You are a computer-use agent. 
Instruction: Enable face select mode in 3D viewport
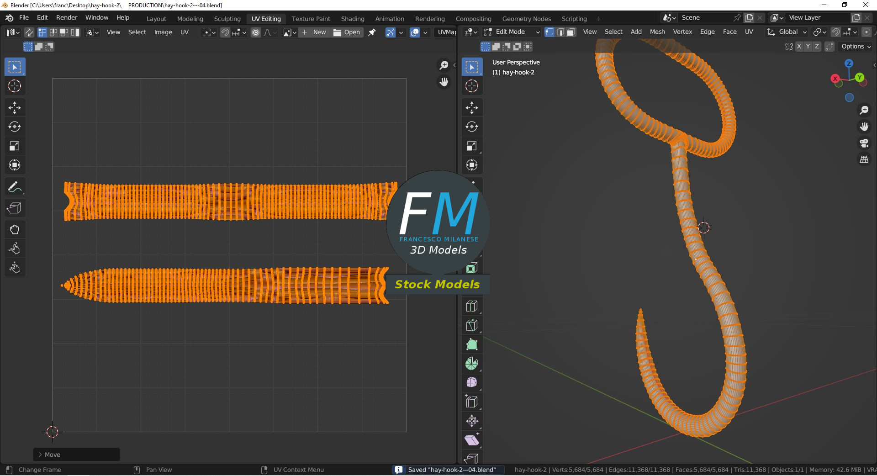pos(571,32)
